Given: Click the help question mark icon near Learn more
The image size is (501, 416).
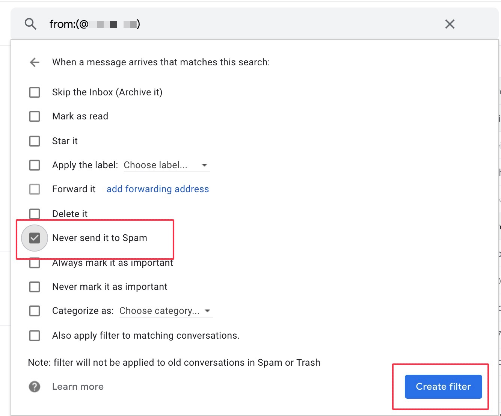Looking at the screenshot, I should point(34,386).
